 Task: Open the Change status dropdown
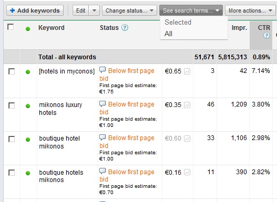pos(129,10)
